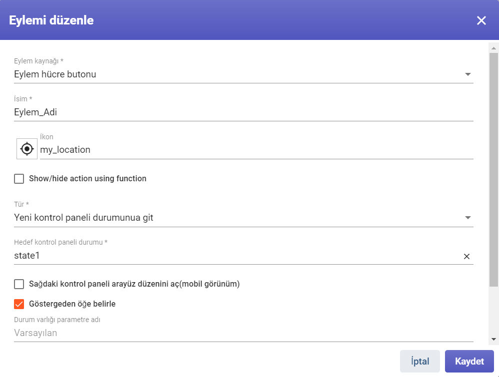
Task: Click the Eylemi düzenle title text
Action: point(51,20)
